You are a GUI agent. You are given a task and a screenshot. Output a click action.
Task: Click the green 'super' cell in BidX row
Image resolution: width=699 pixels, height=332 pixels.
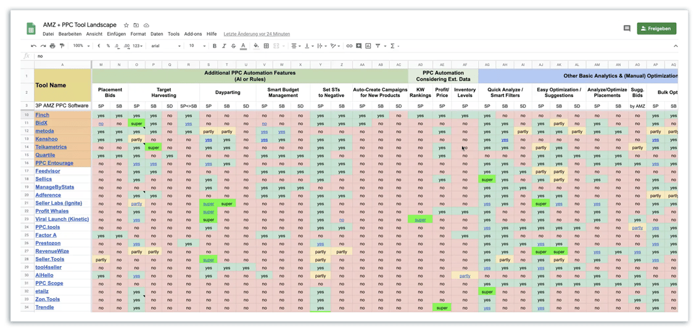tap(136, 123)
